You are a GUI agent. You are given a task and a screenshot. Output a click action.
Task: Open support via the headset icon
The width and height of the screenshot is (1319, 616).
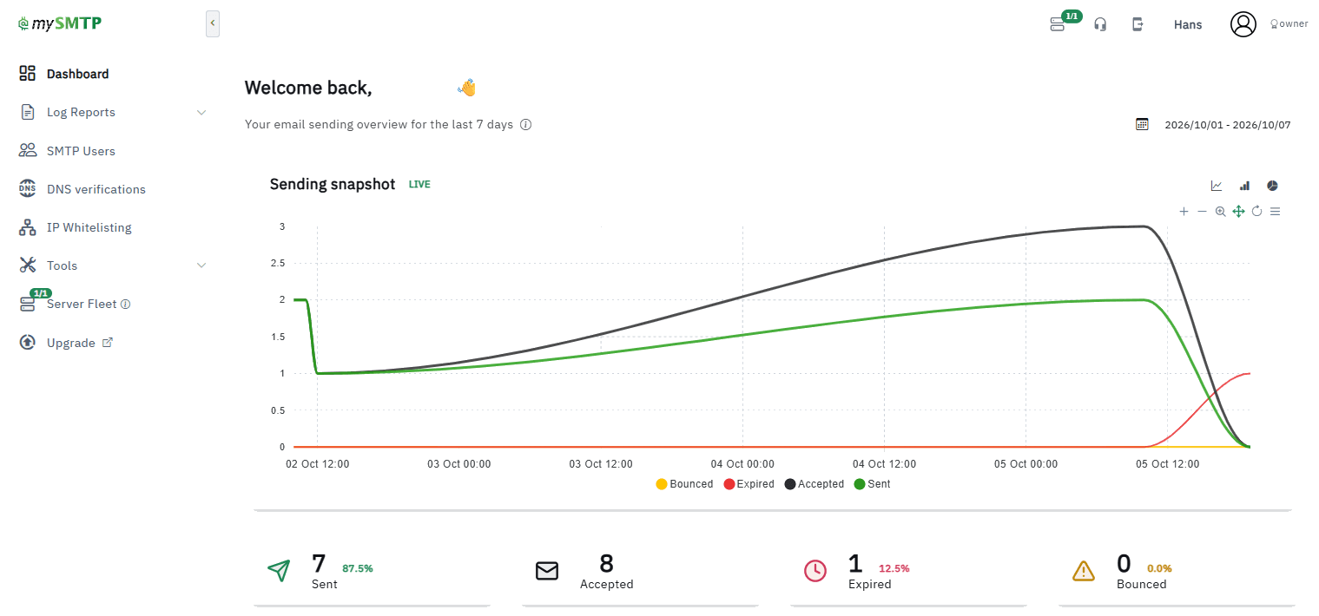point(1100,24)
